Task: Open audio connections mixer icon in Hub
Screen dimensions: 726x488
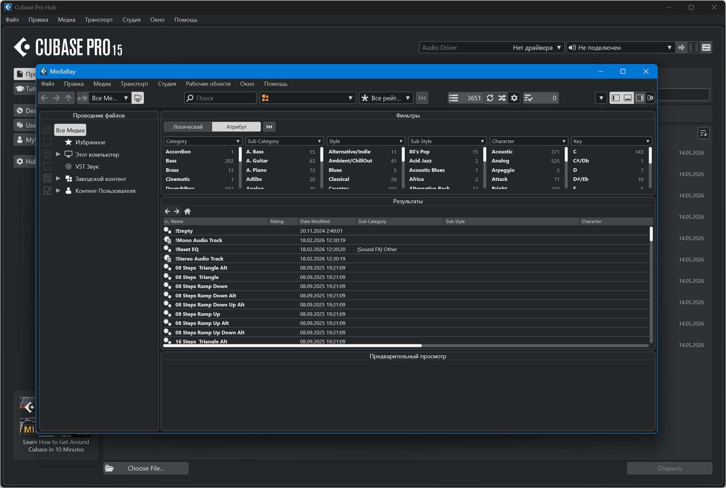Action: pos(706,48)
